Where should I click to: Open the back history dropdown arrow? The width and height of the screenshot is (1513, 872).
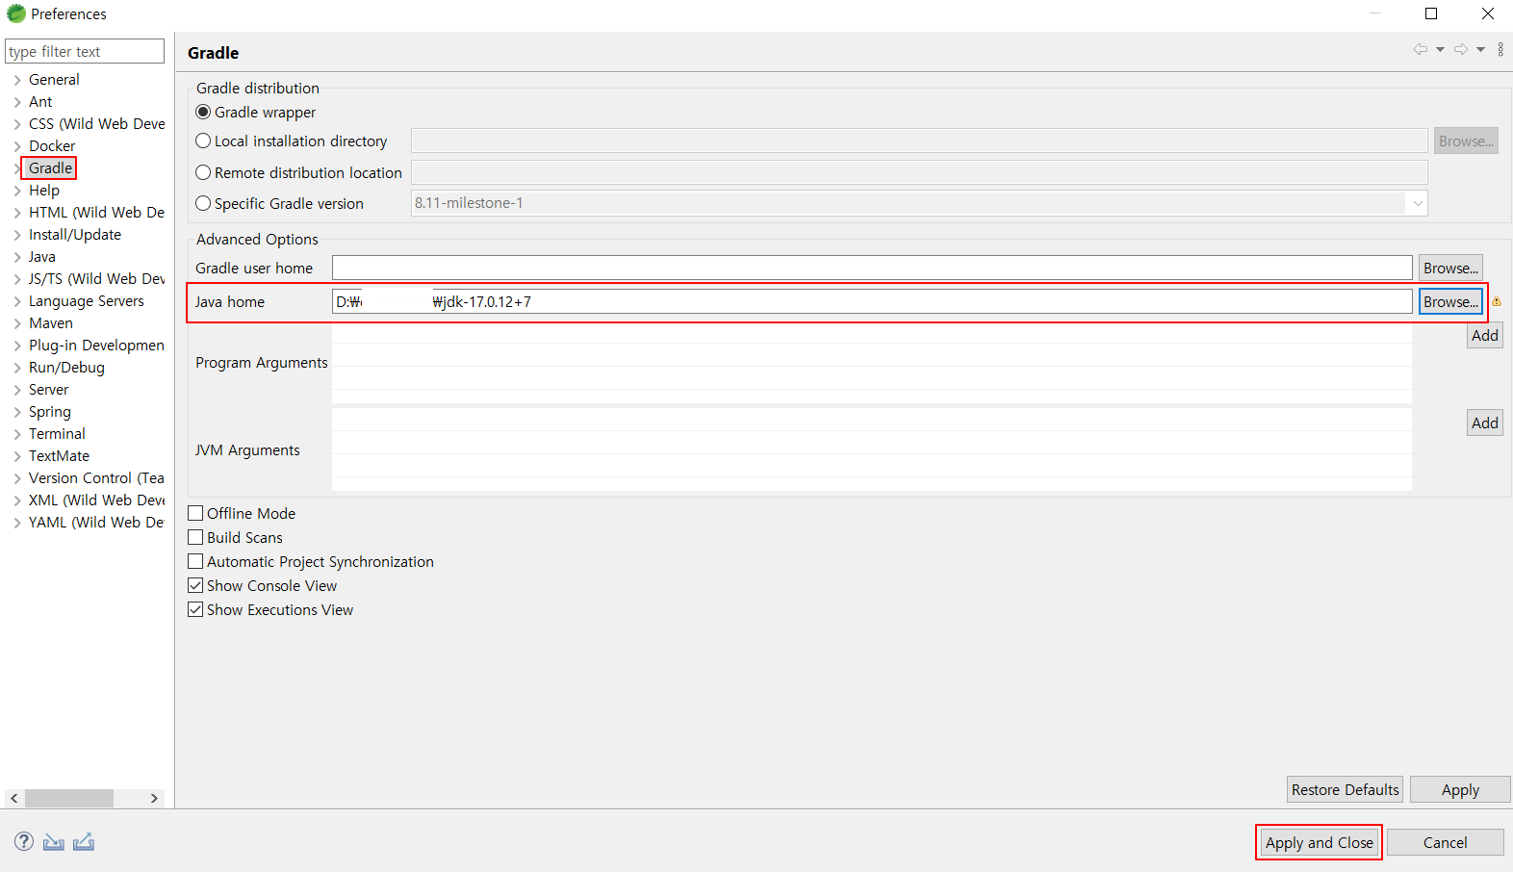(1440, 49)
